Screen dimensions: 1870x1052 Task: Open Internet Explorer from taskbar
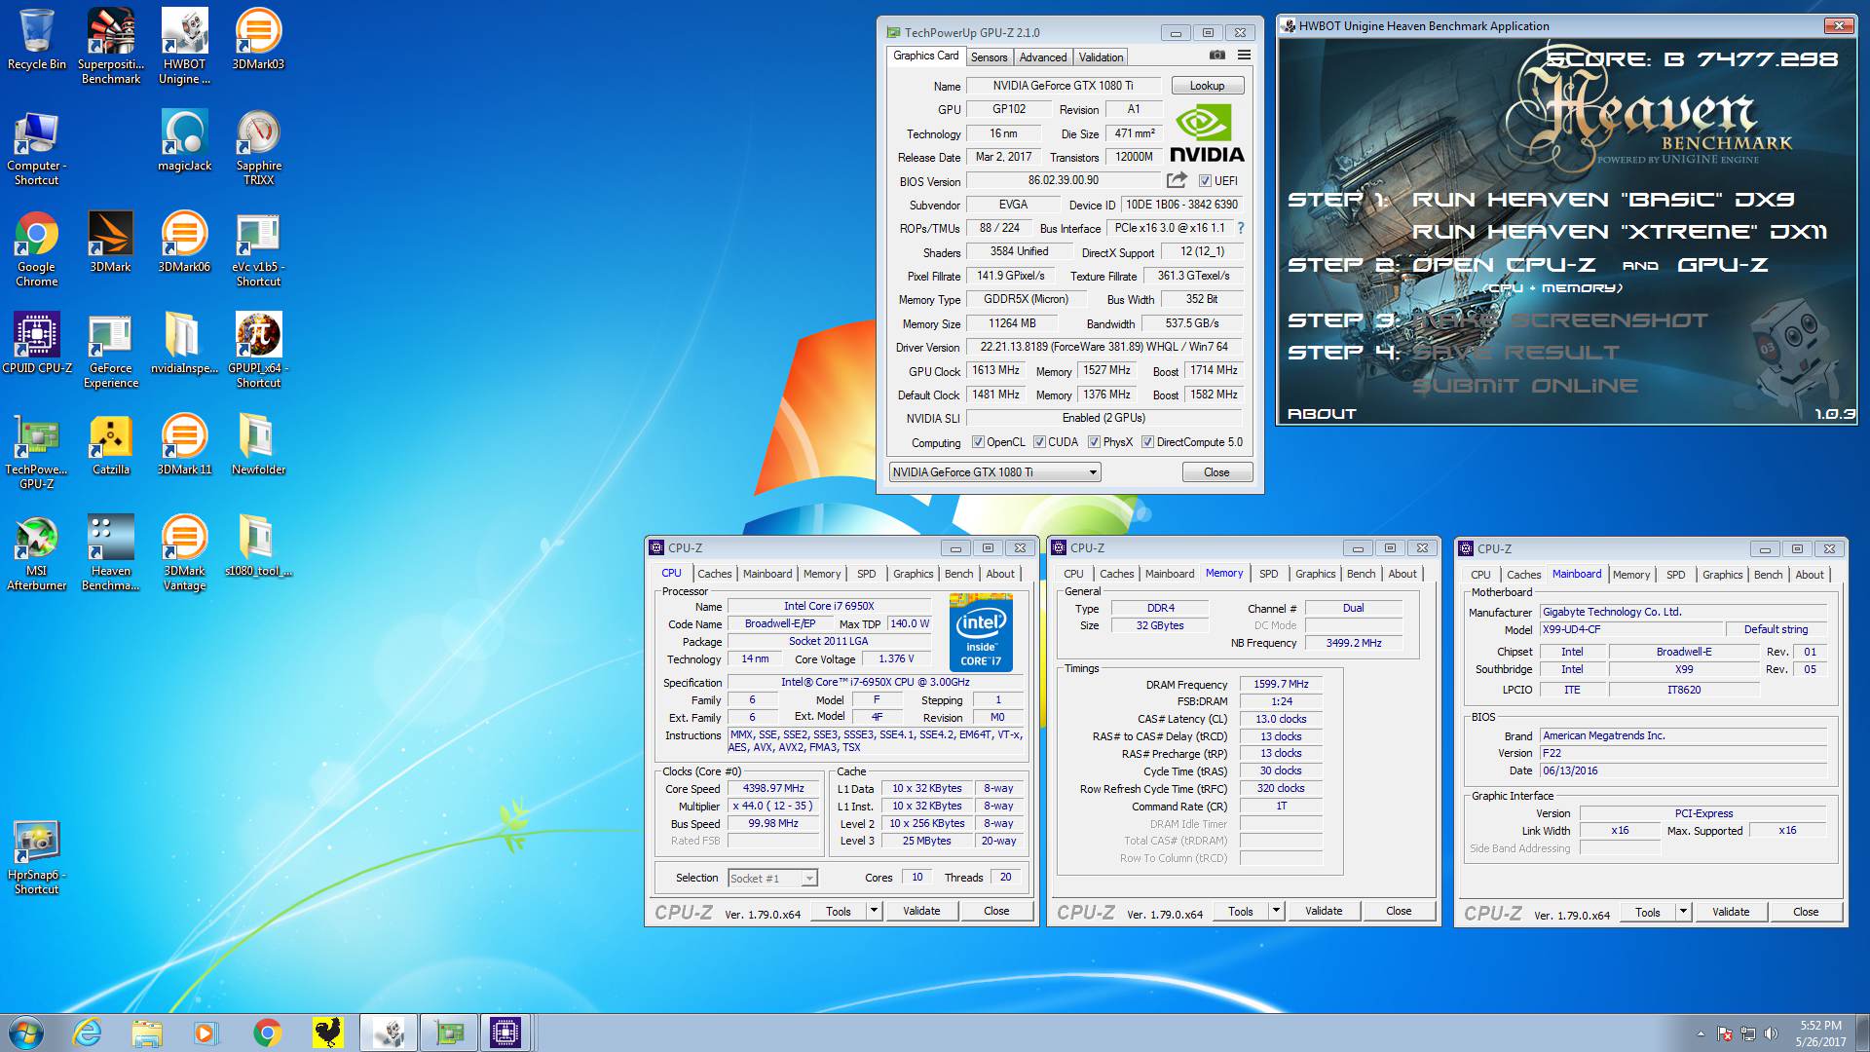point(88,1033)
